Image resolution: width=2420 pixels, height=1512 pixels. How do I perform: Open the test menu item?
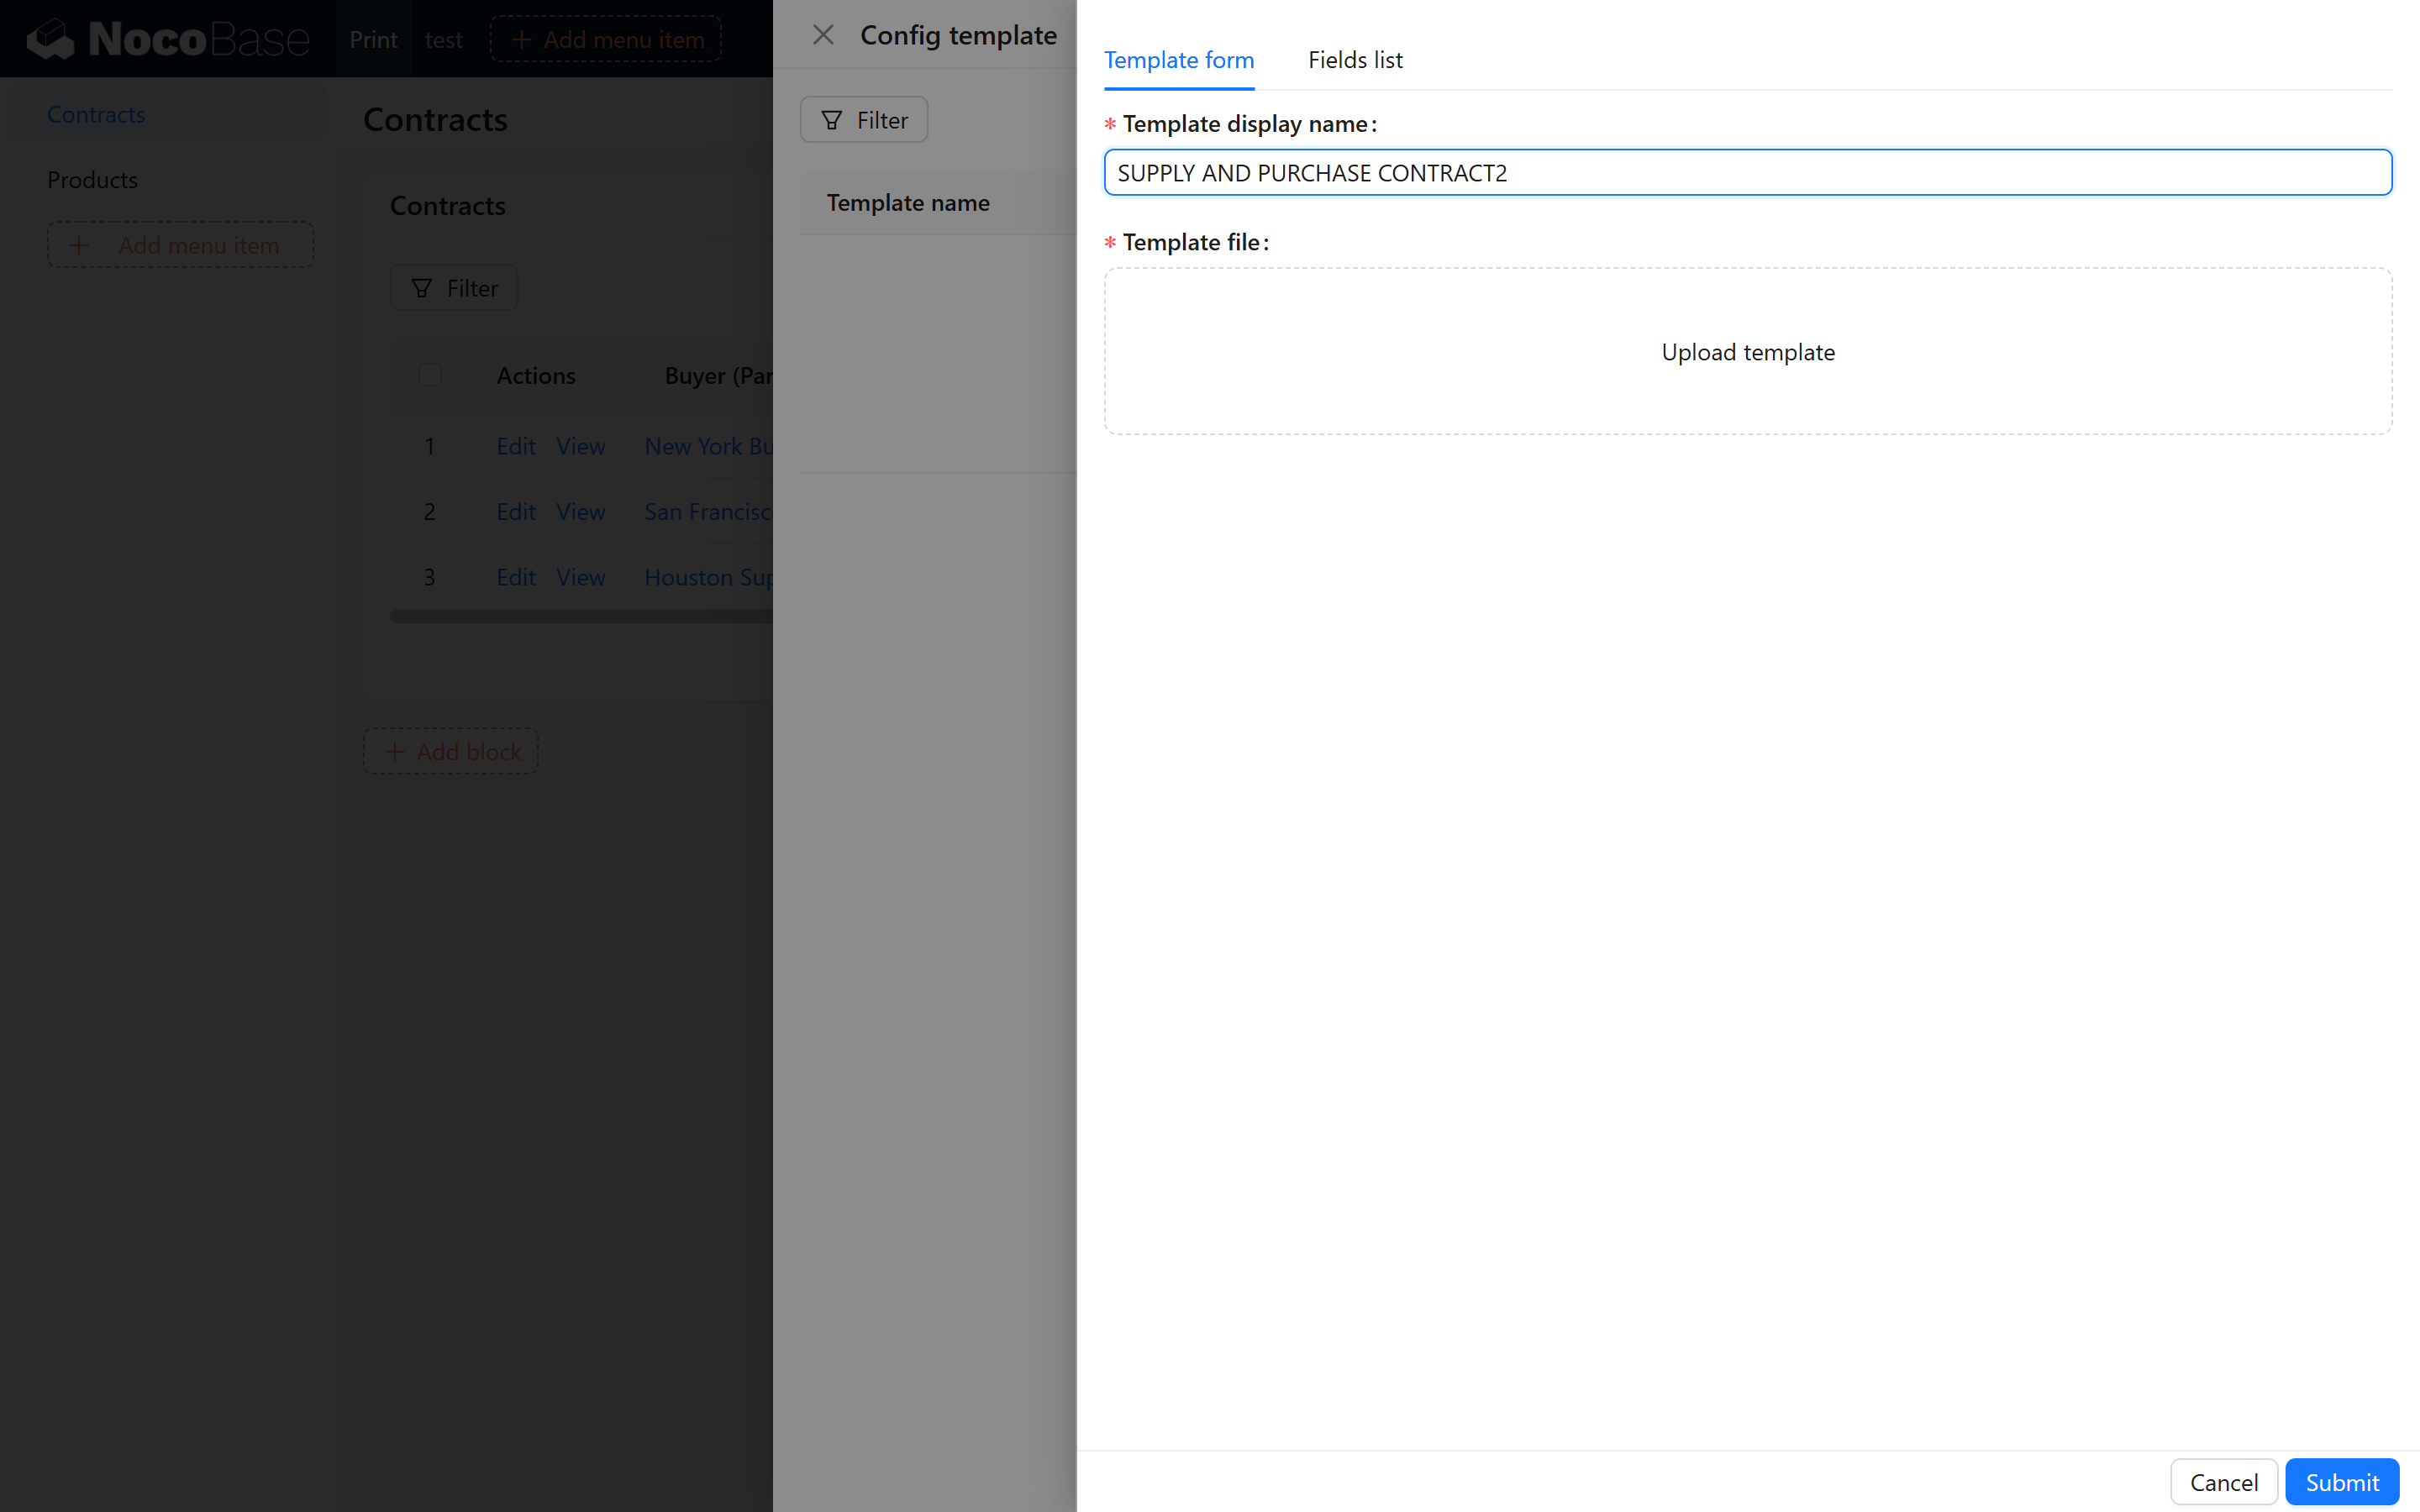tap(443, 39)
